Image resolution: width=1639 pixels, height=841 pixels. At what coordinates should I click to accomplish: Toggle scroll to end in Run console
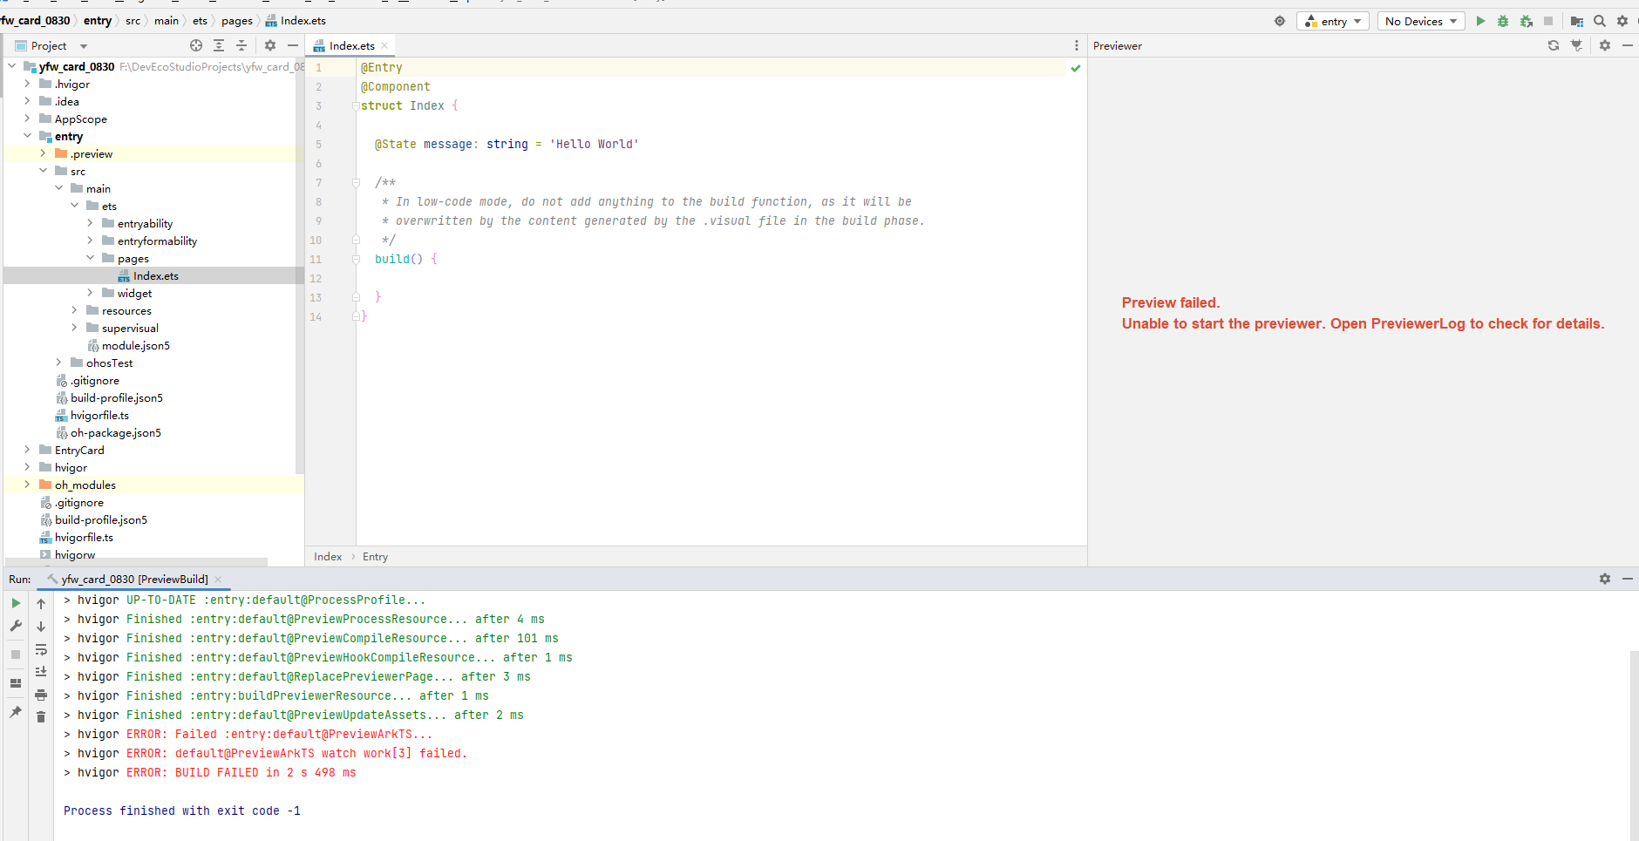tap(41, 671)
